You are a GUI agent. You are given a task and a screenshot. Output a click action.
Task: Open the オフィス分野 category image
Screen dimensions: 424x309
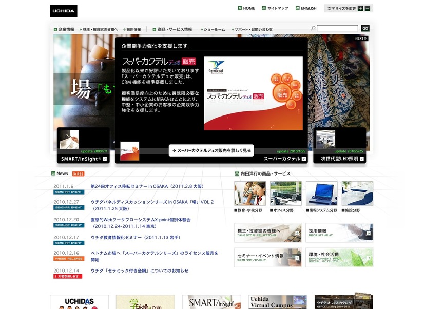pyautogui.click(x=285, y=194)
